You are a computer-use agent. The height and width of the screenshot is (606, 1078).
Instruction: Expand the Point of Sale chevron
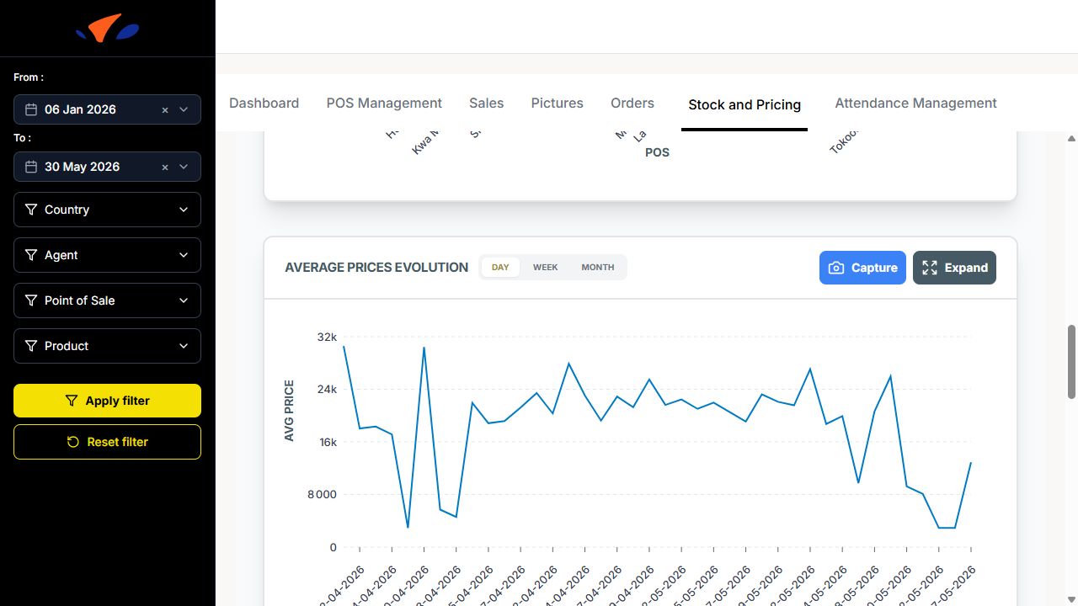[184, 300]
